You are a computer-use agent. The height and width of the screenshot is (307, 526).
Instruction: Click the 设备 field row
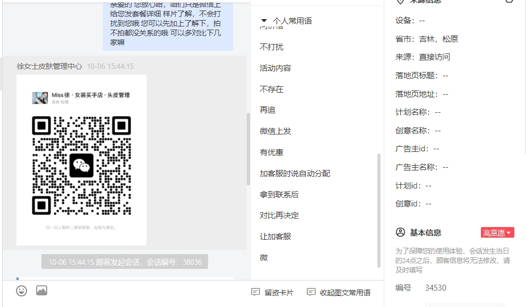coord(410,21)
